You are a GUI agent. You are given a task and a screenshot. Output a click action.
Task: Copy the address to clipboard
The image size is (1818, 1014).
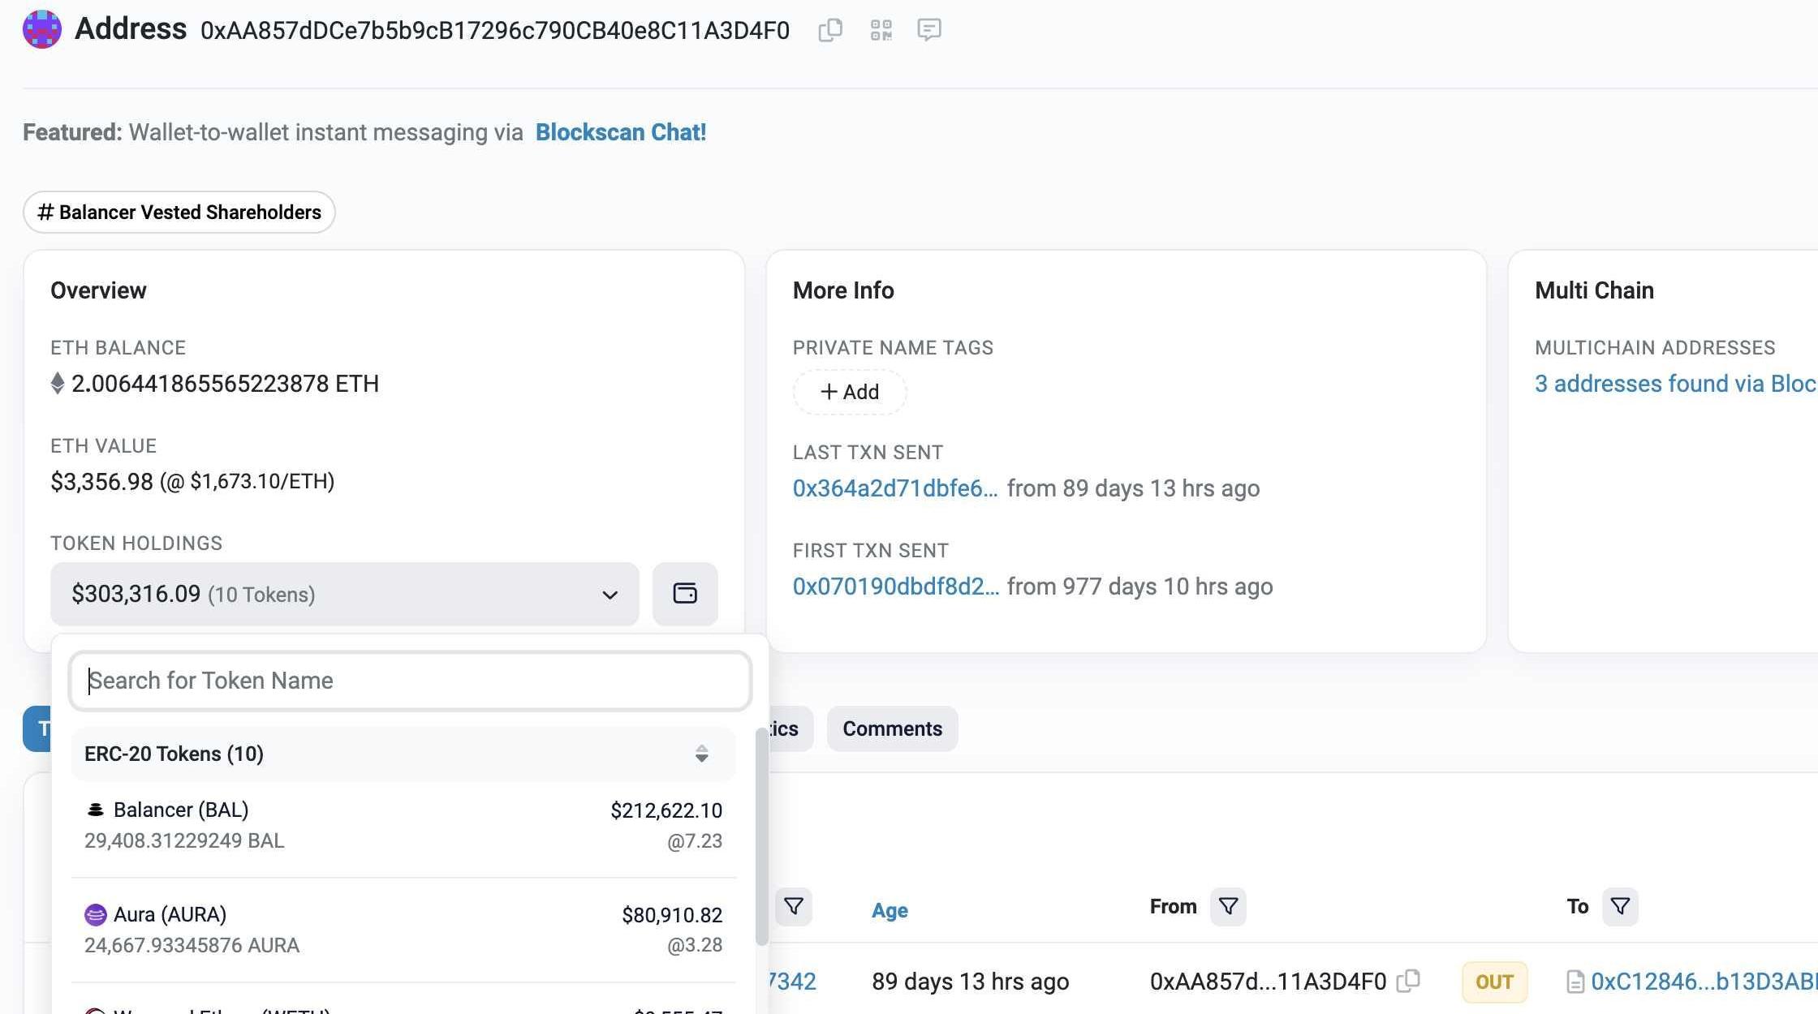pos(830,30)
